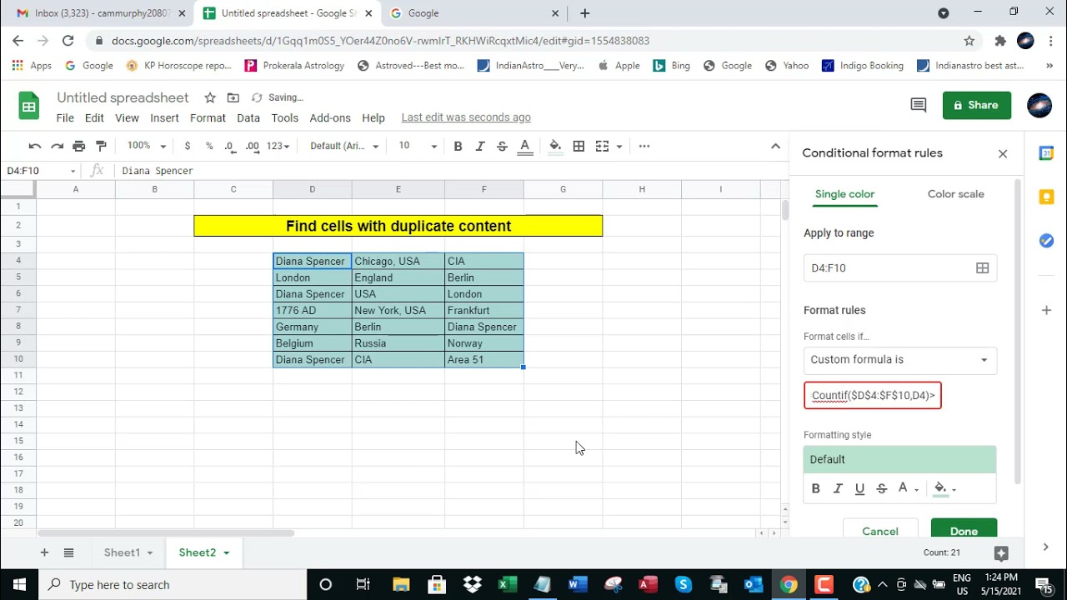
Task: Open the All Sheets list icon
Action: click(x=69, y=552)
